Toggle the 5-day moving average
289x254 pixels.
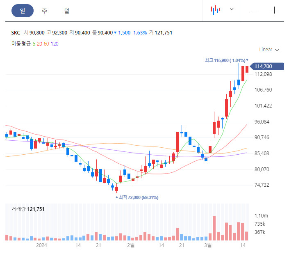tap(34, 44)
